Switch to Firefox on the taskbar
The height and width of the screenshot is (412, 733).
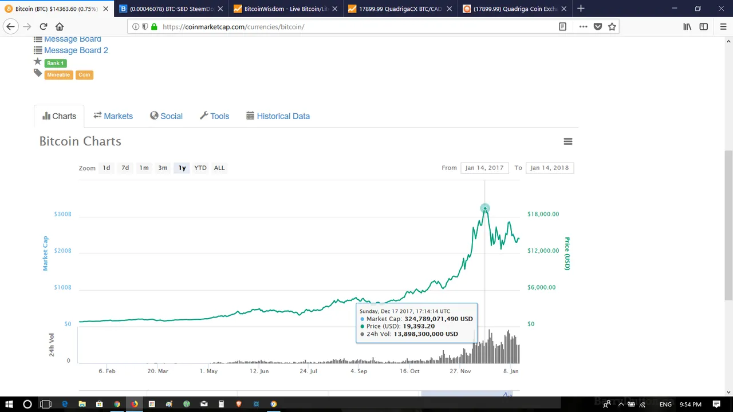(134, 404)
